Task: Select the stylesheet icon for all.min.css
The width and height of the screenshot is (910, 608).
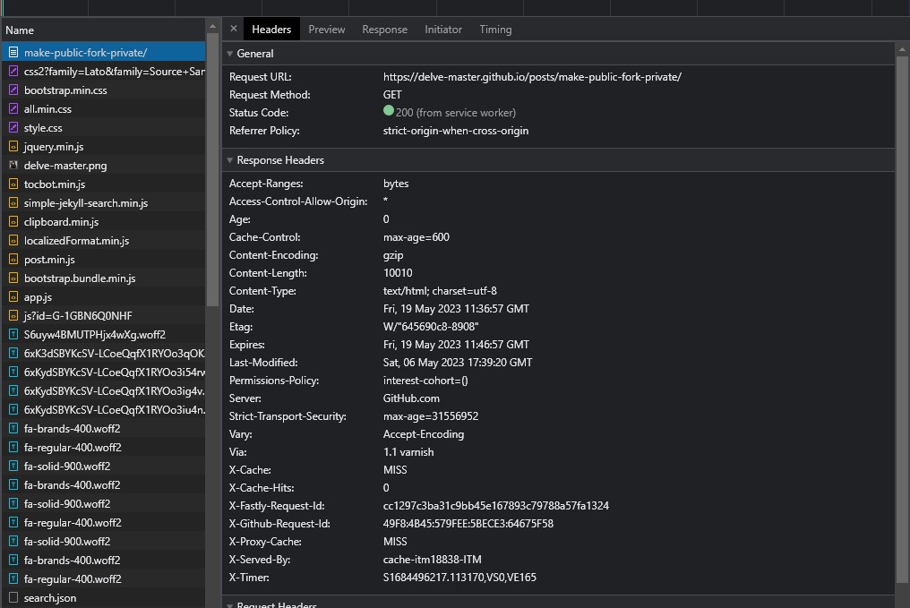Action: point(13,108)
